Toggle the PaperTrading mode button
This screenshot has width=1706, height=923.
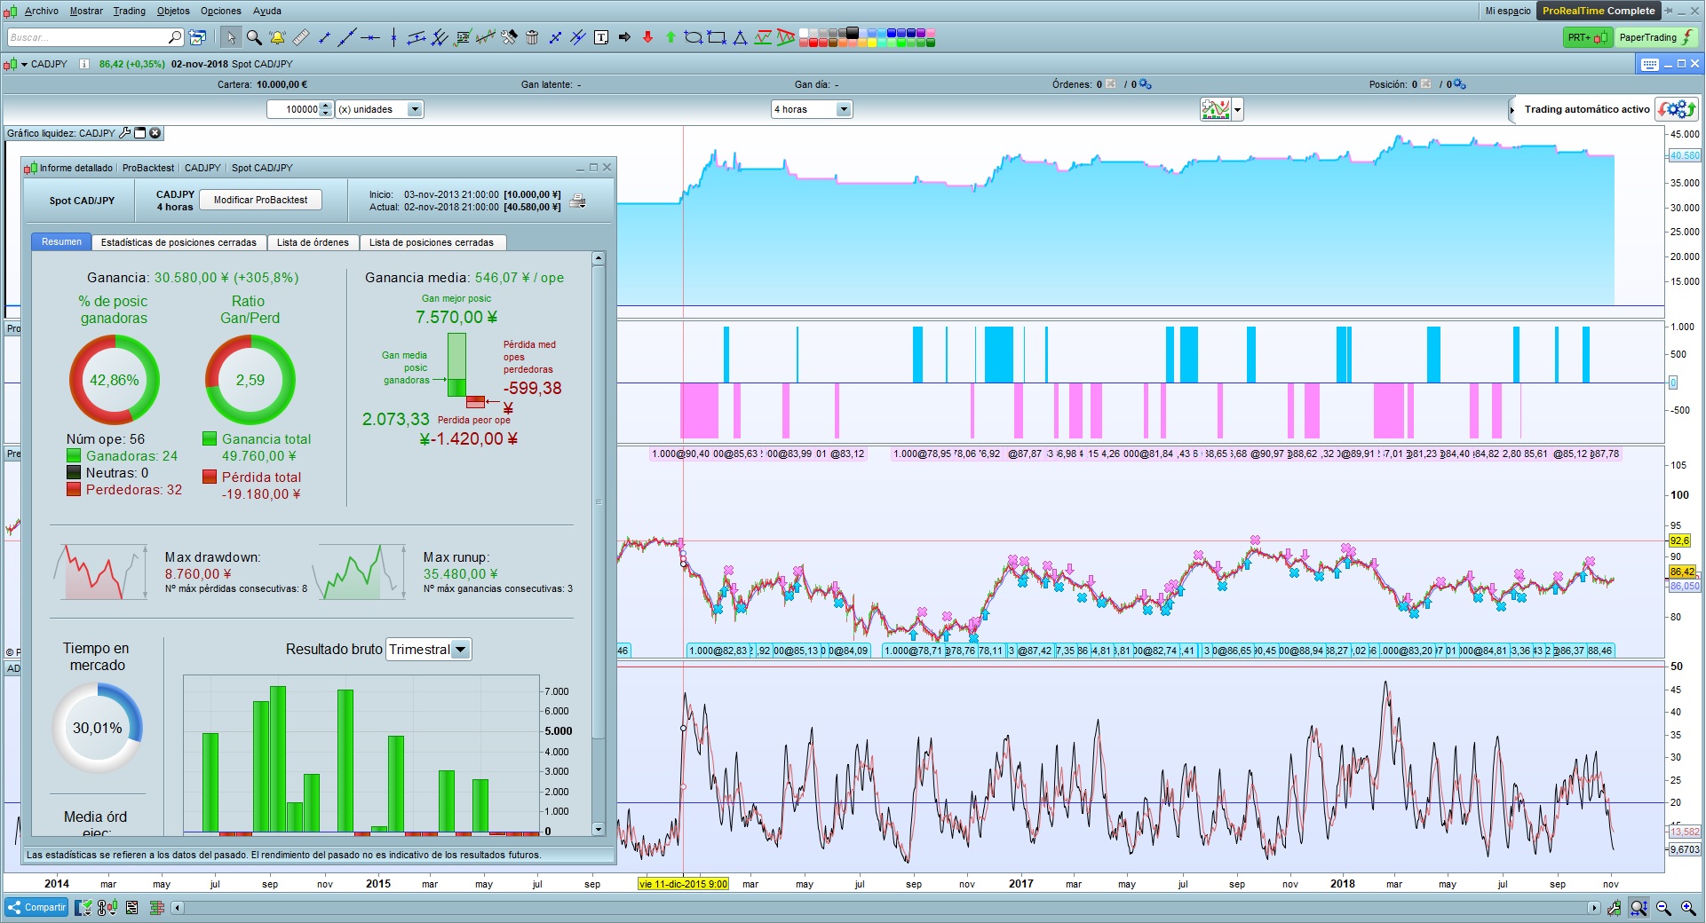pos(1655,37)
